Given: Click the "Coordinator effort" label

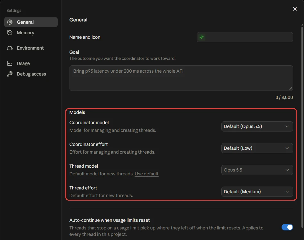Looking at the screenshot, I should pos(89,144).
